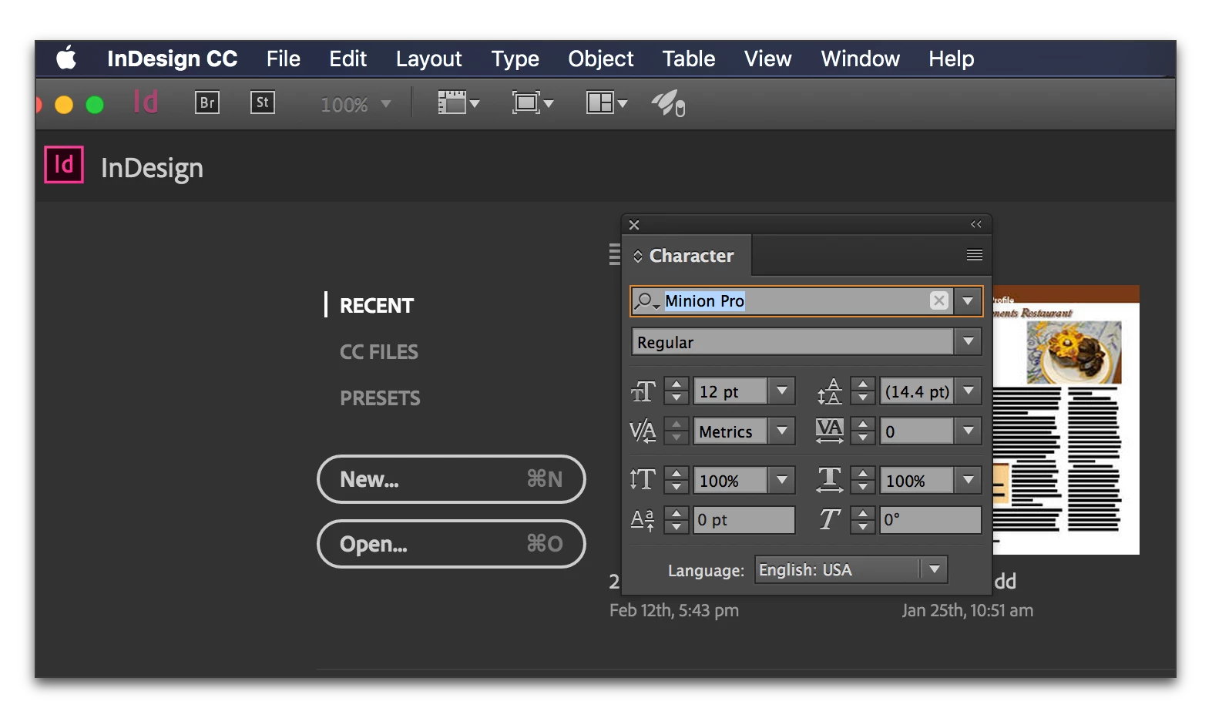Open the Edit menu
Screen dimensions: 1212x718
(x=347, y=59)
